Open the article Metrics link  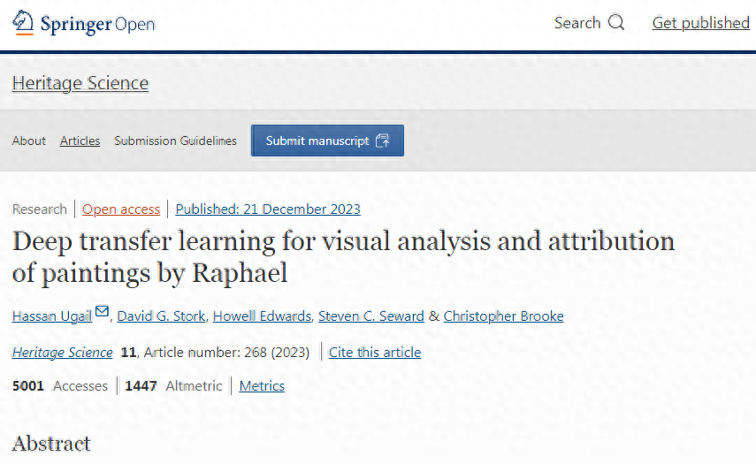click(262, 386)
